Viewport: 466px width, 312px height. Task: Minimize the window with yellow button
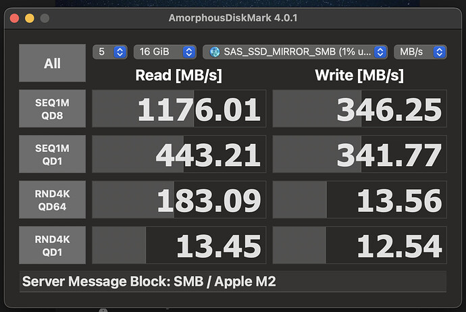coord(29,18)
